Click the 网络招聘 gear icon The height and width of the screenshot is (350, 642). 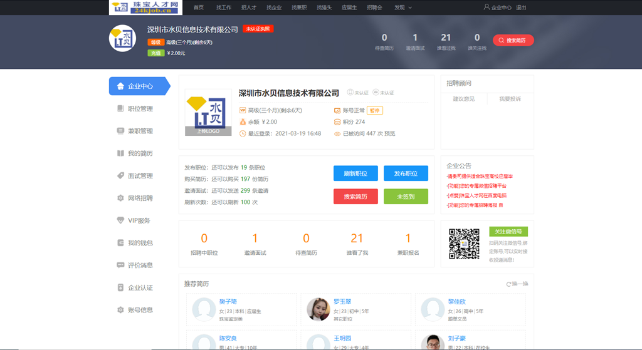click(120, 198)
